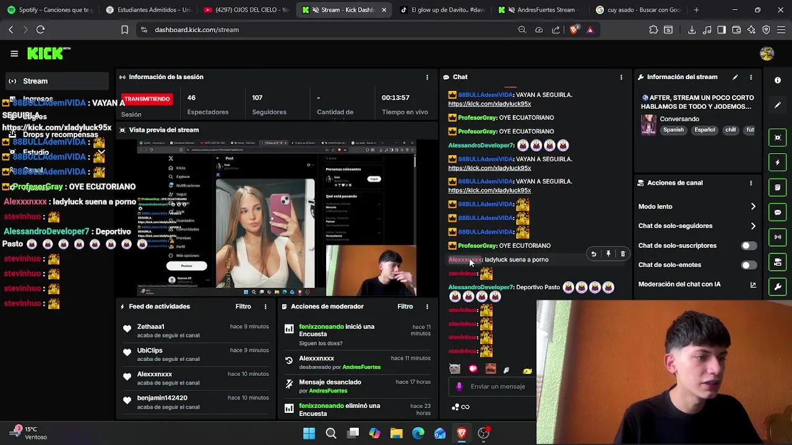
Task: Open the Brave Shields icon
Action: click(x=575, y=30)
